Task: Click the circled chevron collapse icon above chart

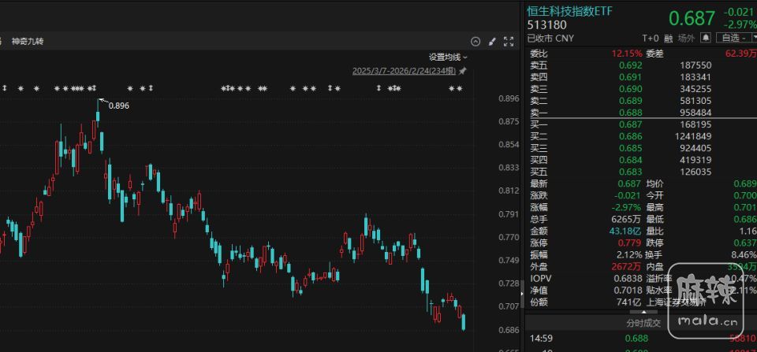Action: (475, 42)
